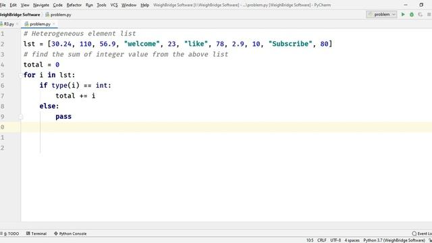Click the fold end marker on line 9

20,117
